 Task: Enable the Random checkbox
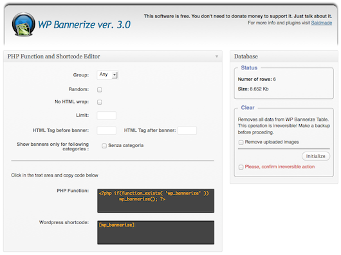coord(100,90)
